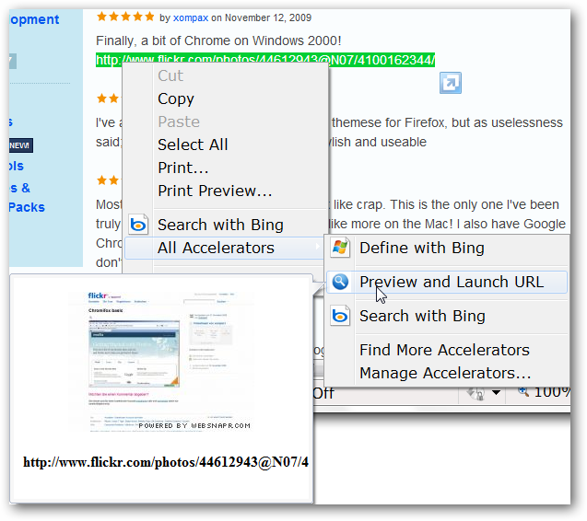Choose Copy from the context menu
Screen dimensions: 587x521
click(176, 98)
